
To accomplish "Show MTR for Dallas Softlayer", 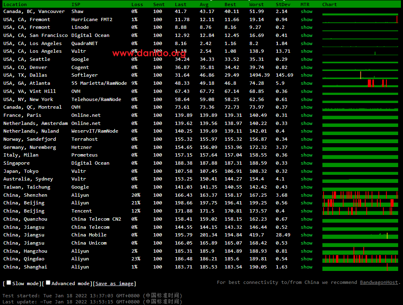I will 307,75.
